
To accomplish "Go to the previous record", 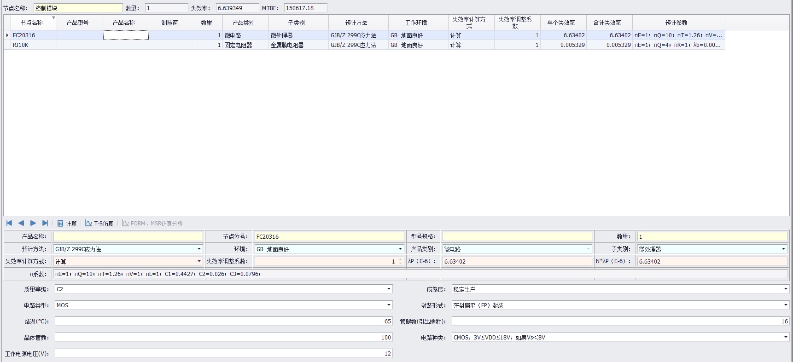I will [21, 223].
